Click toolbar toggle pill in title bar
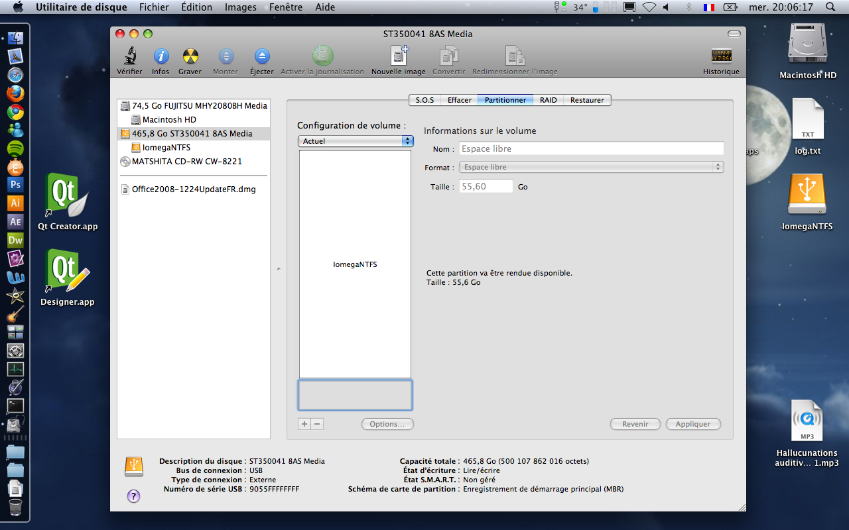 click(x=734, y=34)
